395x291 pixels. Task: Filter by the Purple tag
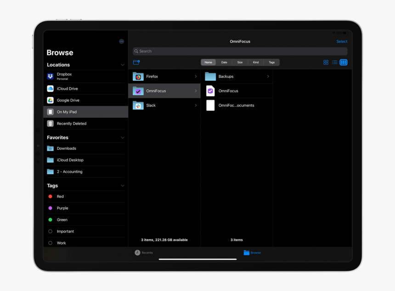(x=85, y=208)
